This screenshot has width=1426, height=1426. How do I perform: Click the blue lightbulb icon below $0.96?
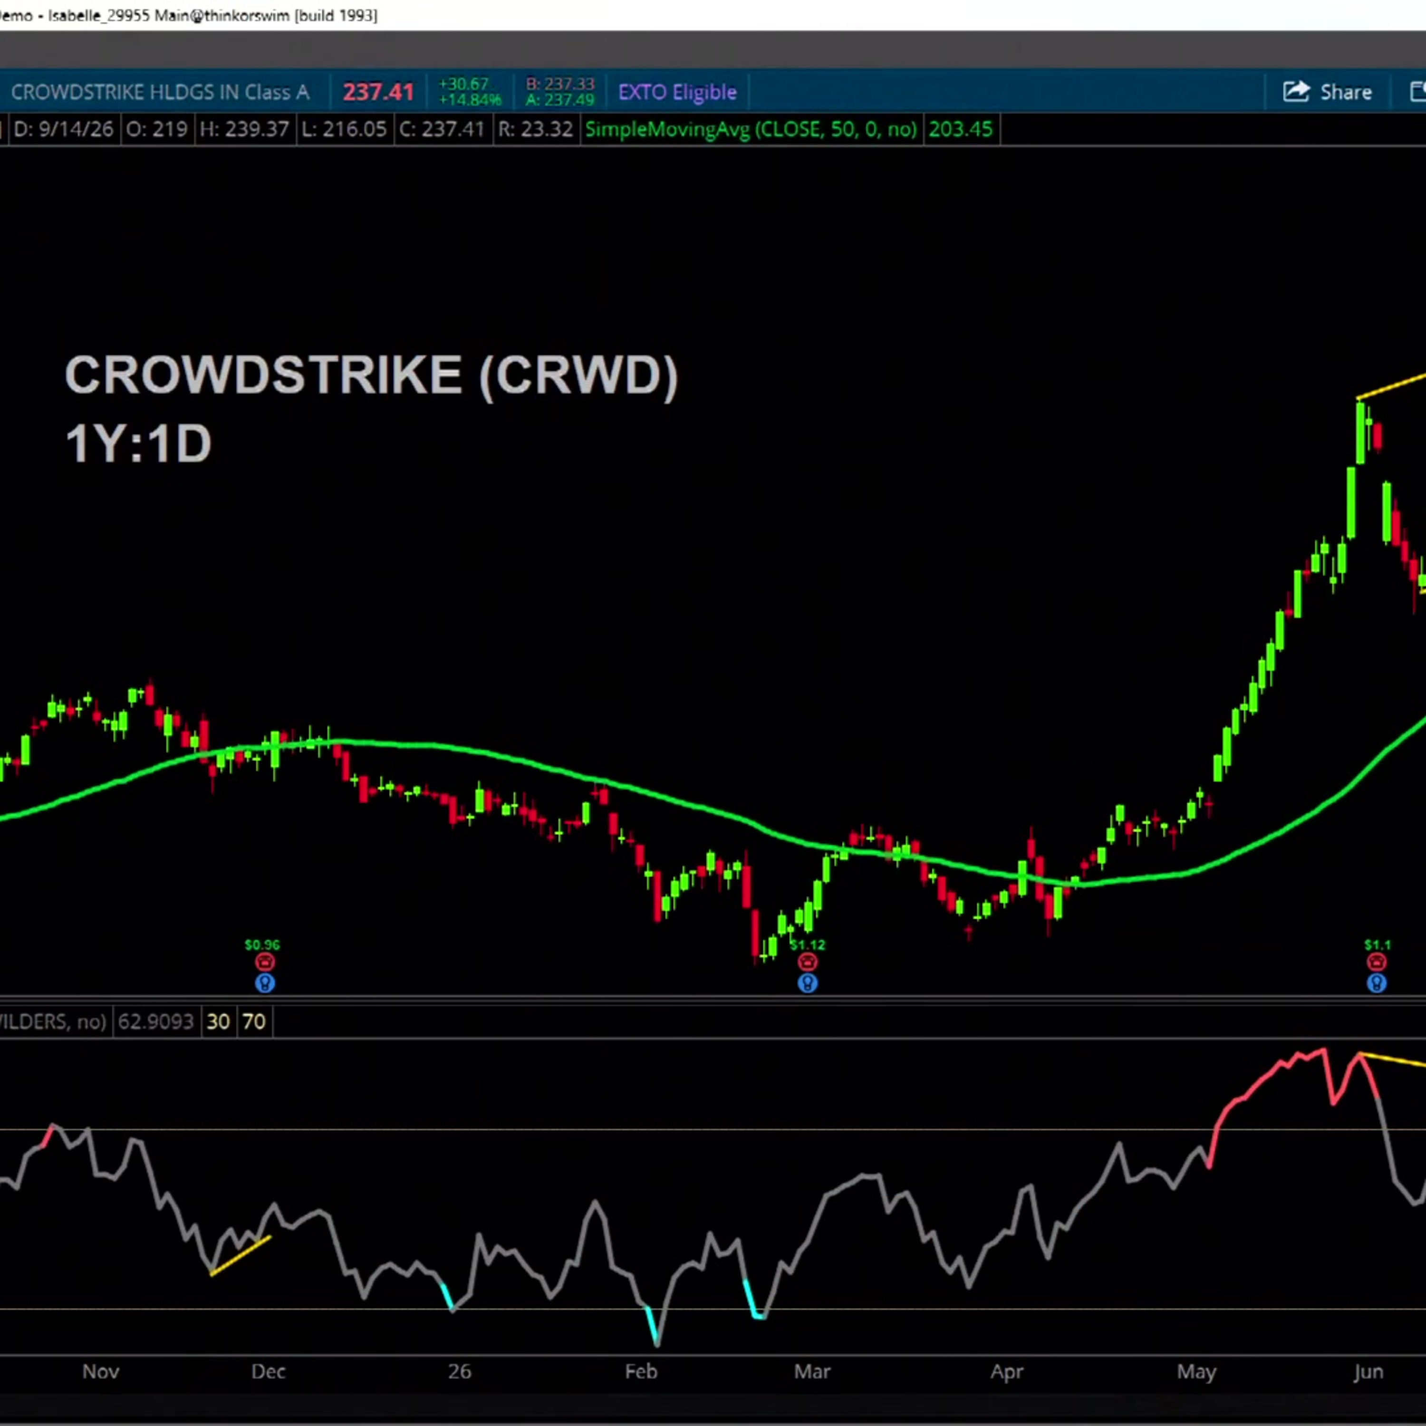(x=264, y=983)
